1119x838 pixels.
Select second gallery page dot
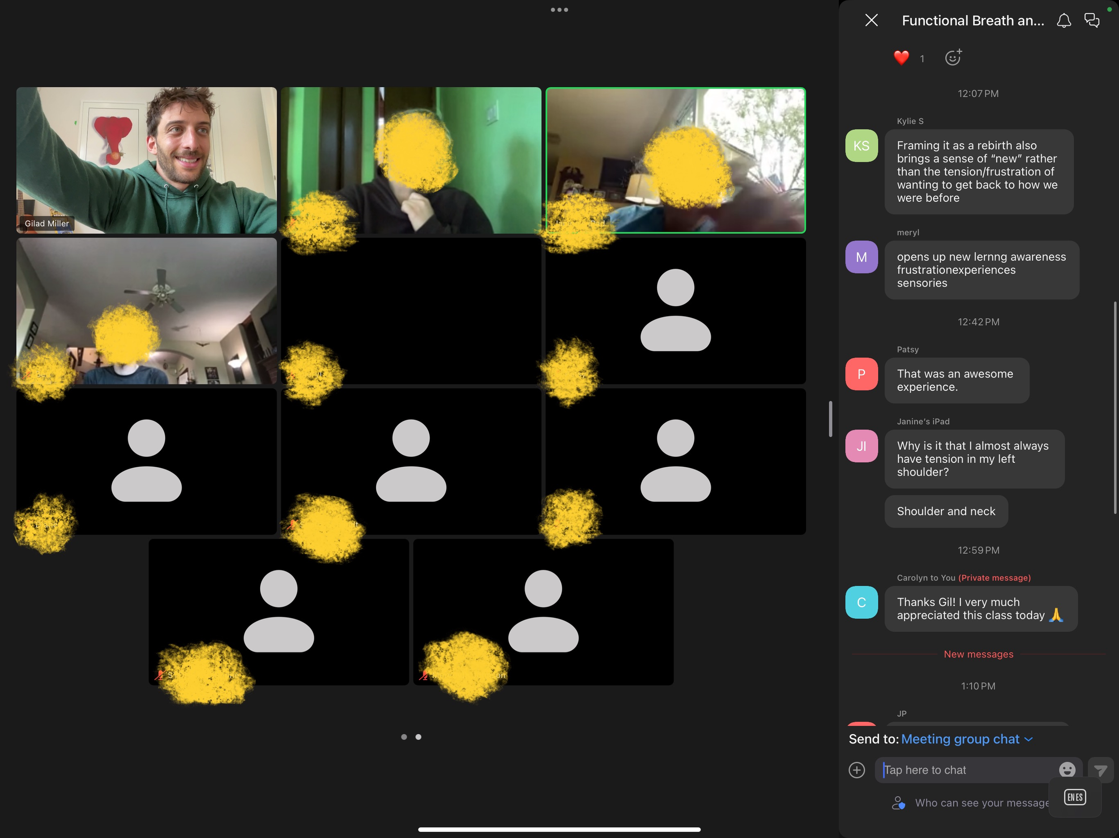[x=419, y=737]
